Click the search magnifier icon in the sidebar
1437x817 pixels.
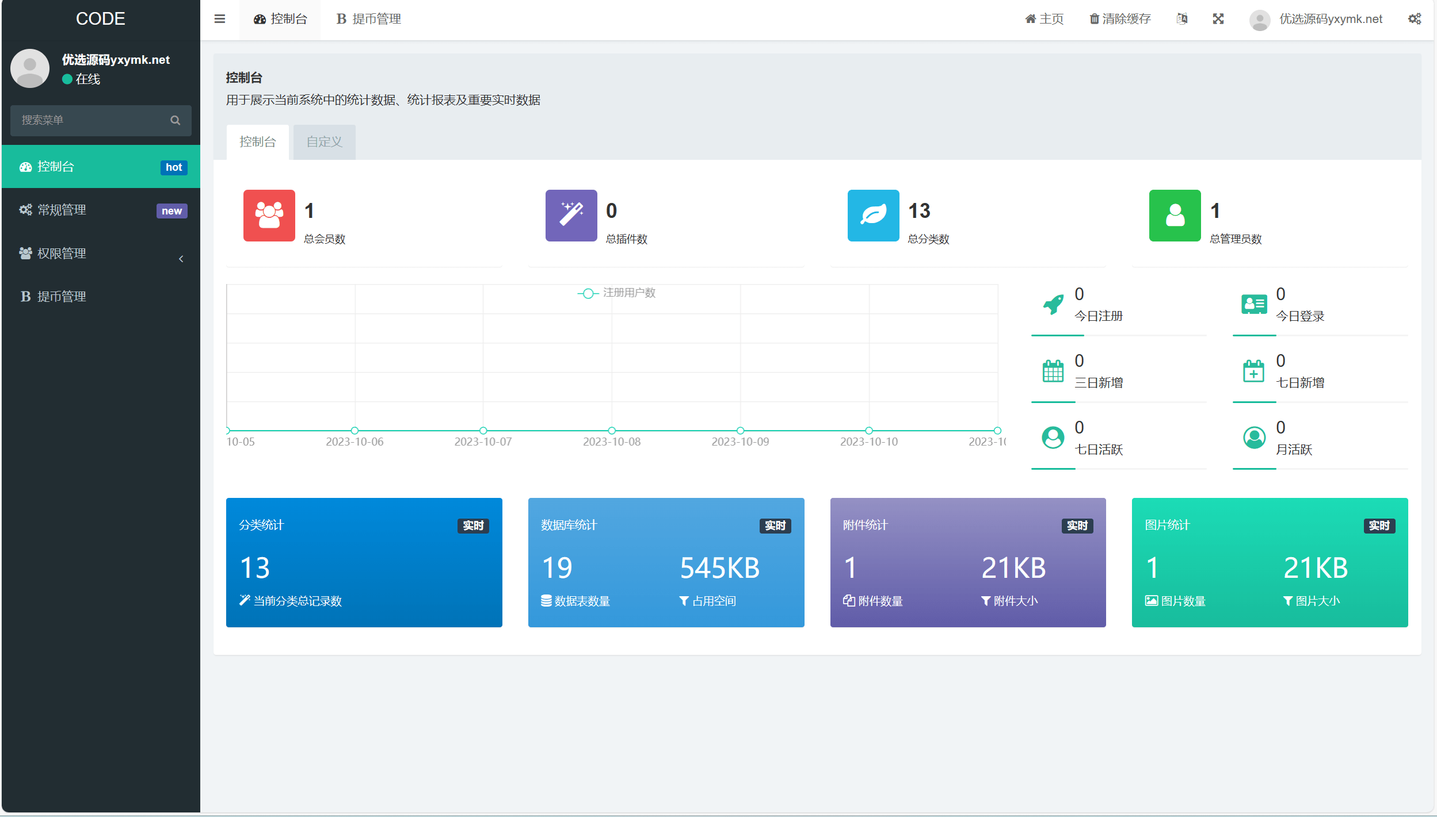tap(175, 120)
